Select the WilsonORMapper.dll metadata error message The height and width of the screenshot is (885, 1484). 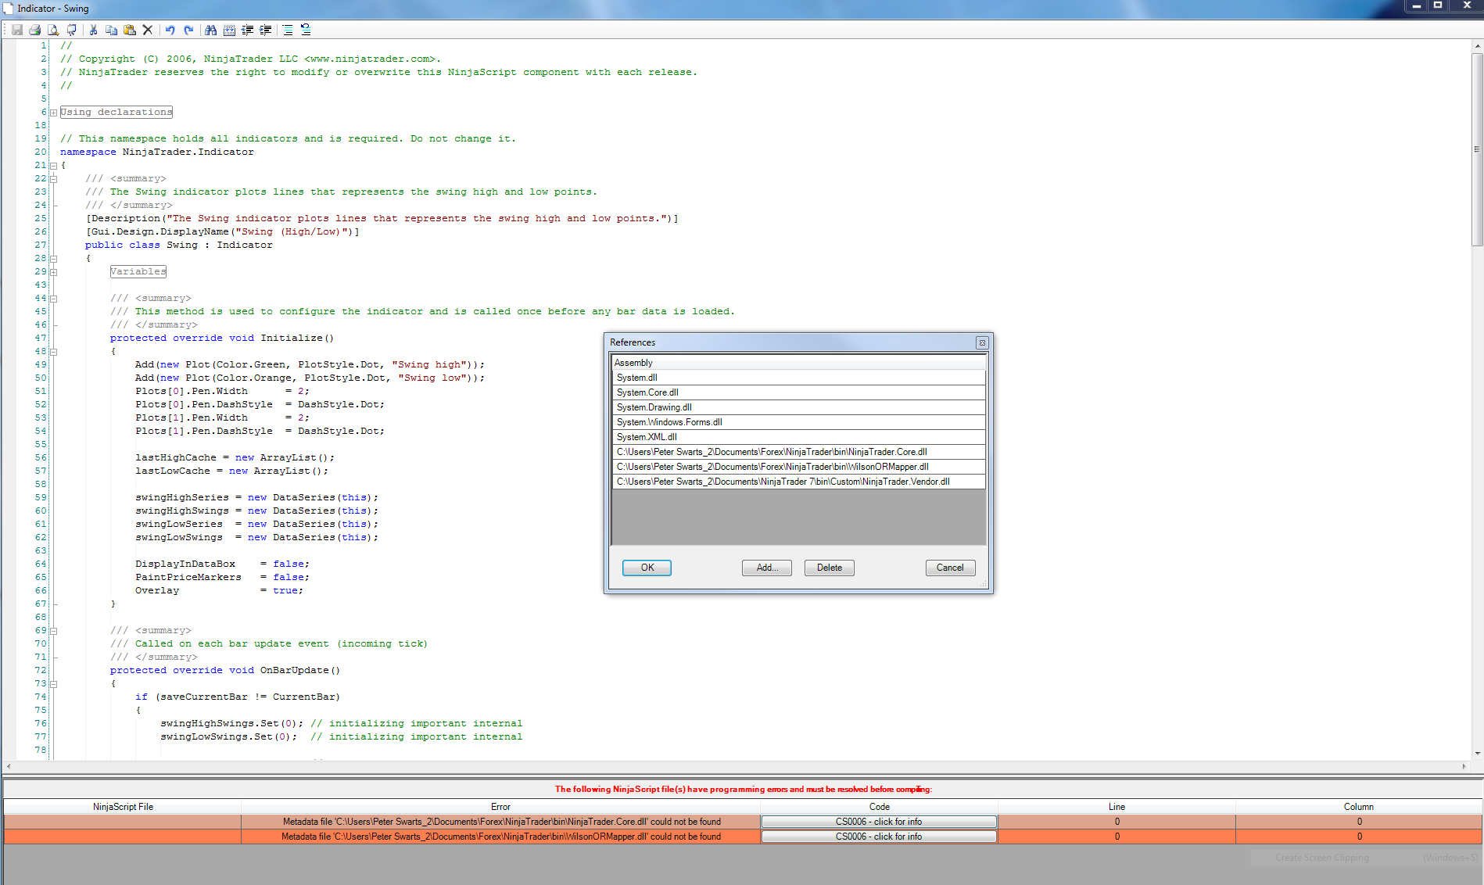coord(501,837)
